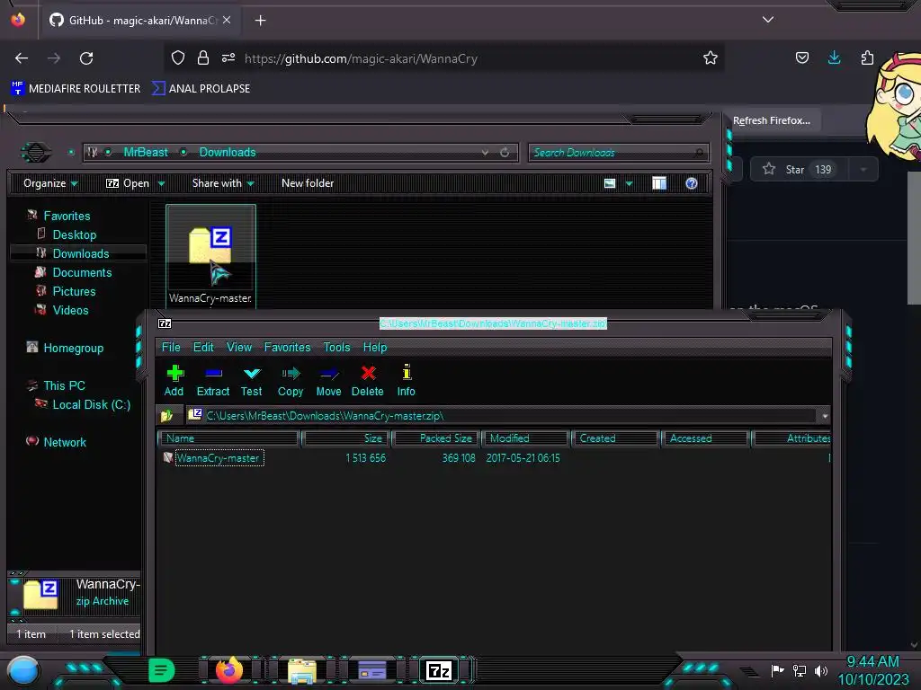
Task: Sort 7-Zip list by Packed Size column
Action: click(x=436, y=438)
